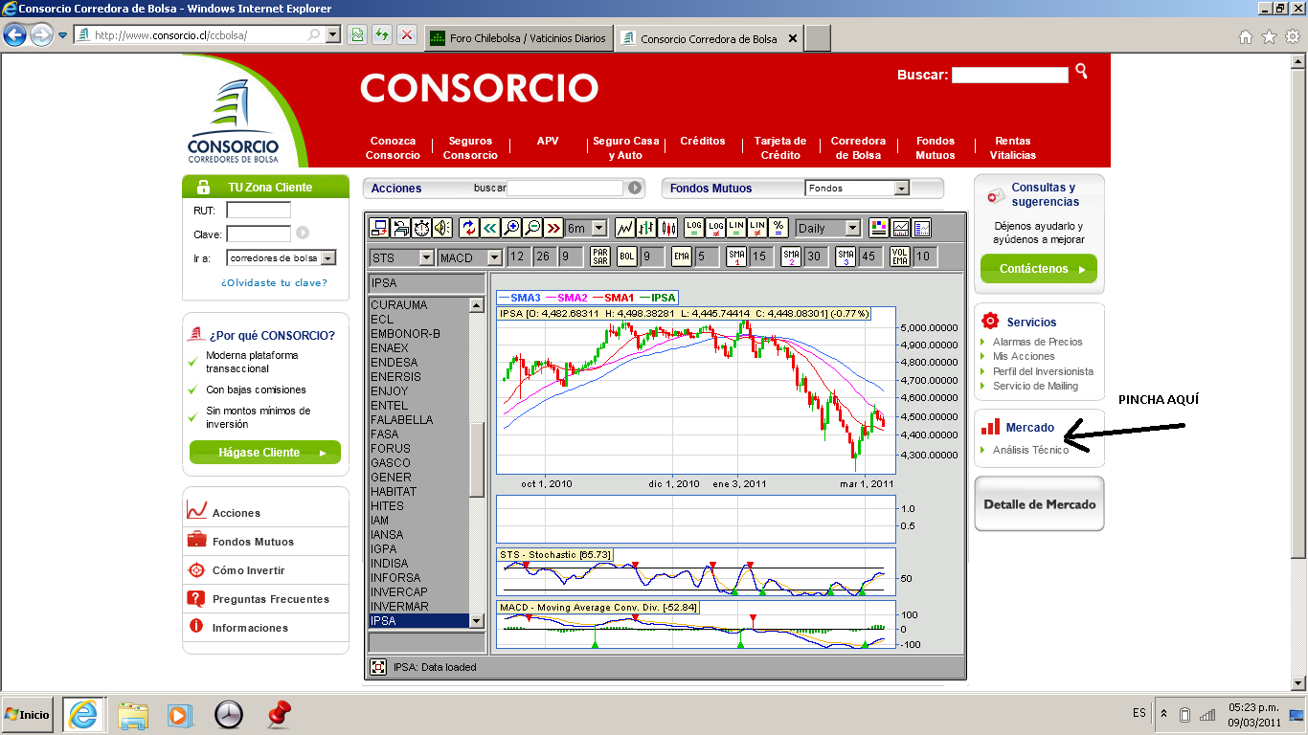Click the MACD parameter field showing 26
Screen dimensions: 1308x735
coord(544,256)
